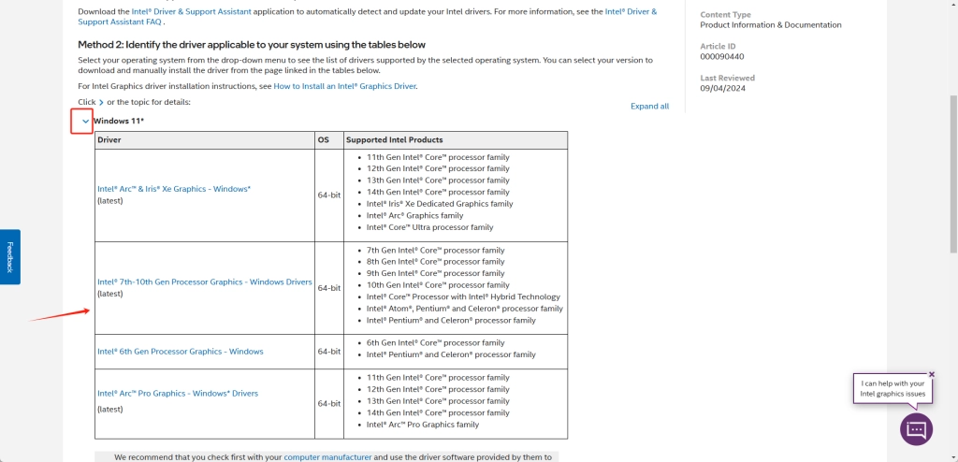
Task: Open Intel 6th Gen Processor Graphics link
Action: [181, 352]
